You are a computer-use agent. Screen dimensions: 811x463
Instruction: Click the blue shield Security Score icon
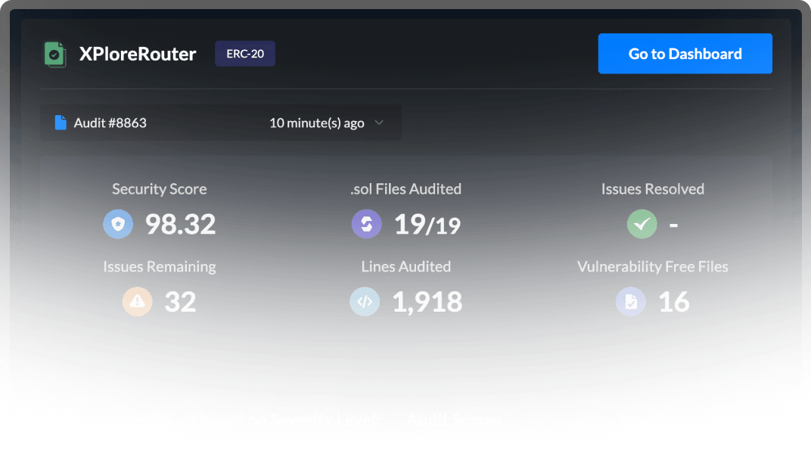click(118, 224)
